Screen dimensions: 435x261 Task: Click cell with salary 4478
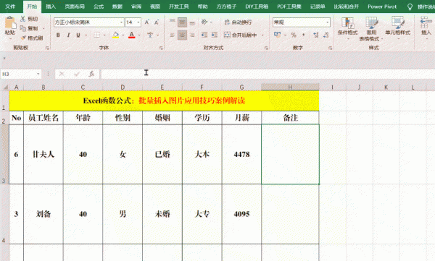(241, 154)
